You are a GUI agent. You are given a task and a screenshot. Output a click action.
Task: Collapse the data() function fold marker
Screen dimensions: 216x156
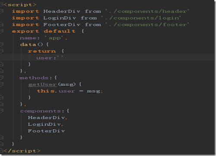tap(1, 45)
